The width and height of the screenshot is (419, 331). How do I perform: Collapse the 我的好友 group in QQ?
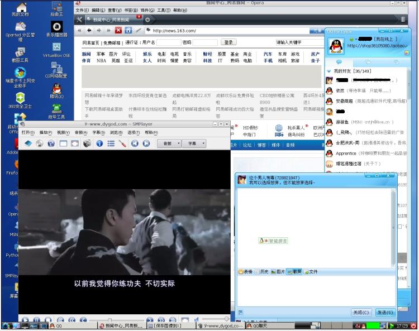[328, 71]
